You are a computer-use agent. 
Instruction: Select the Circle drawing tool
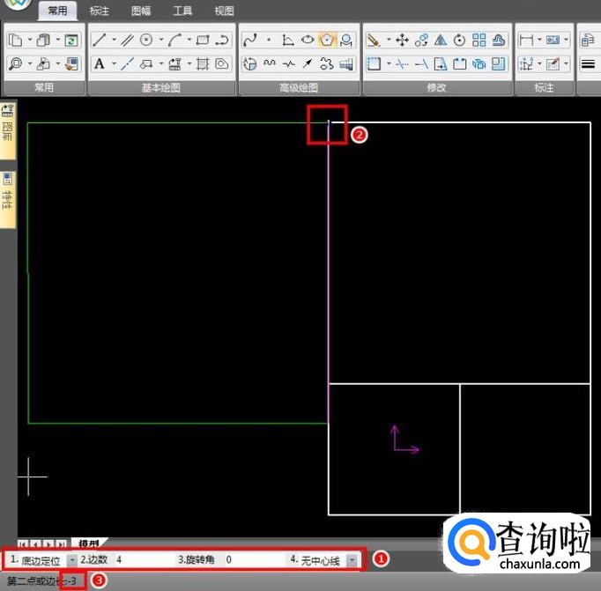tap(146, 40)
